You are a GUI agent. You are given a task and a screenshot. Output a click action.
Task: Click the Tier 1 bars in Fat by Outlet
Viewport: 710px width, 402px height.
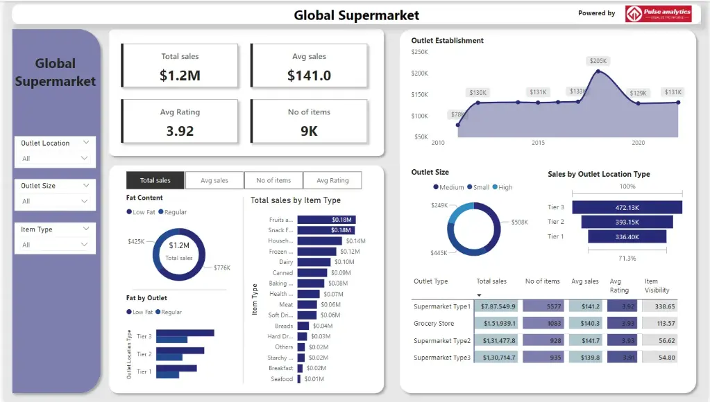click(x=176, y=372)
